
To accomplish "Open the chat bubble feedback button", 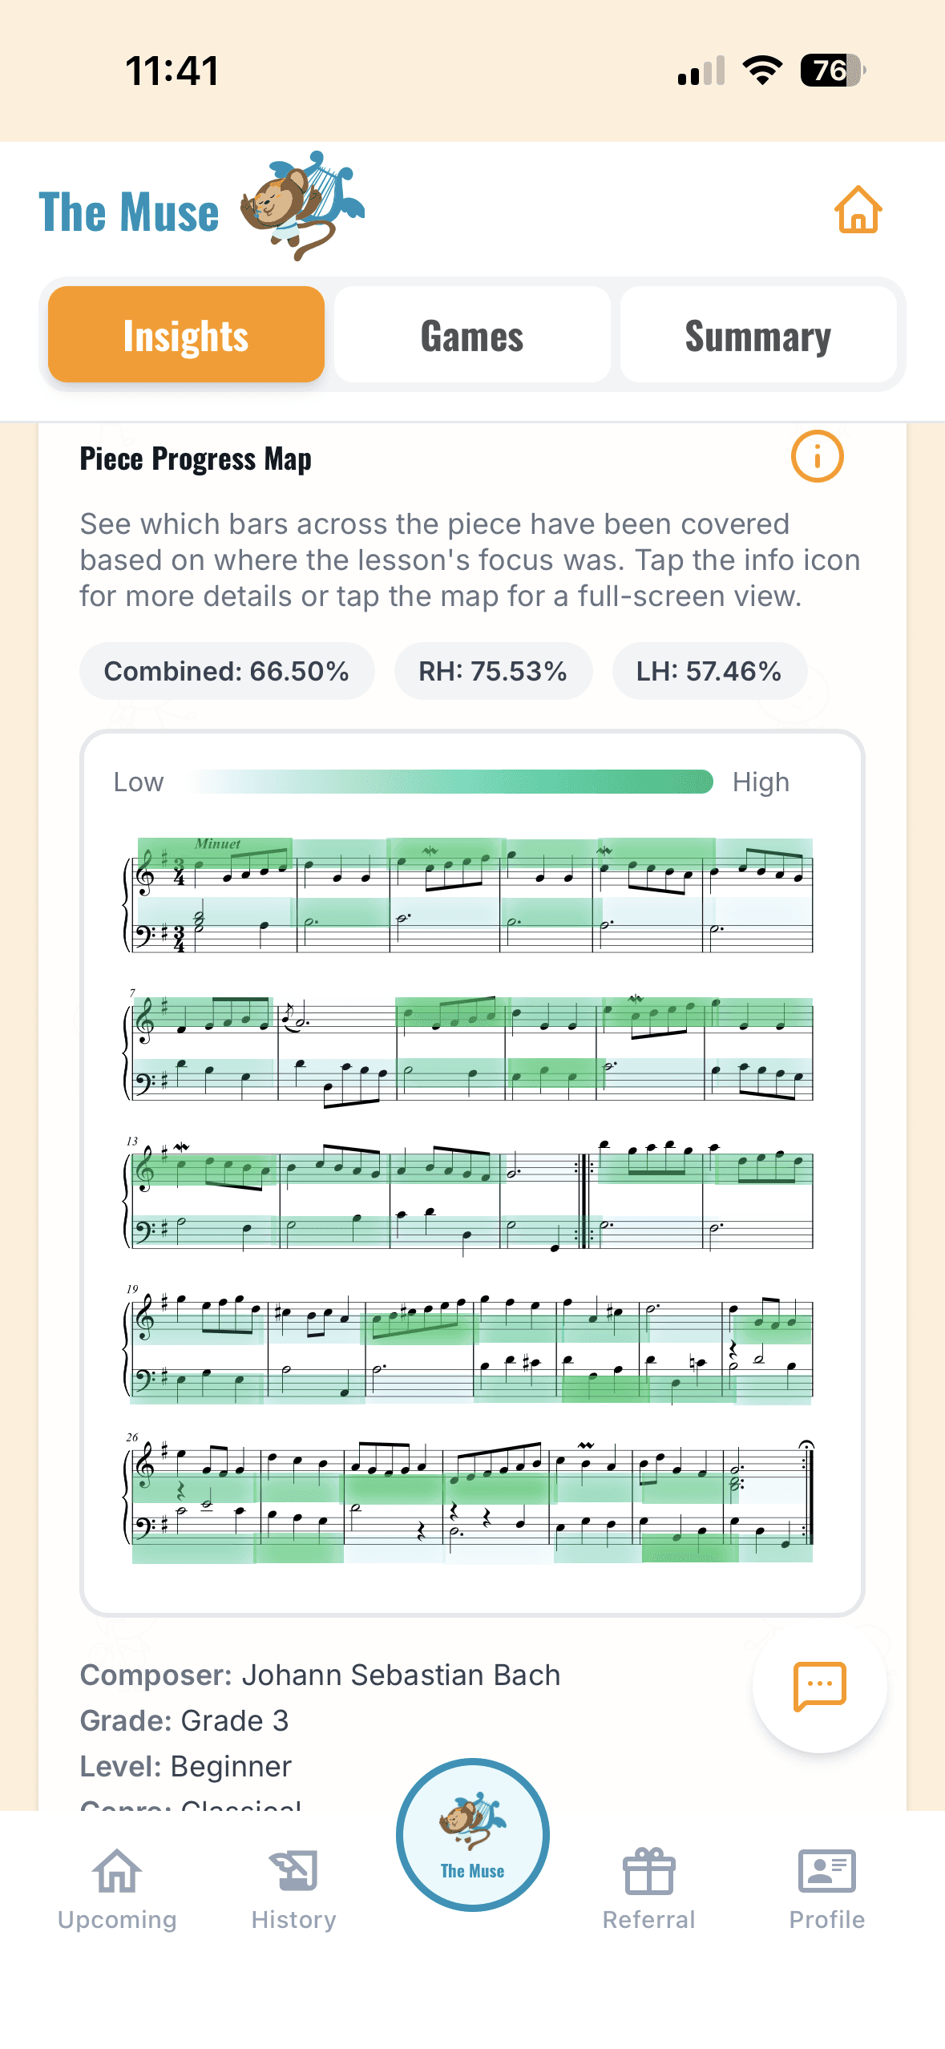I will tap(819, 1687).
